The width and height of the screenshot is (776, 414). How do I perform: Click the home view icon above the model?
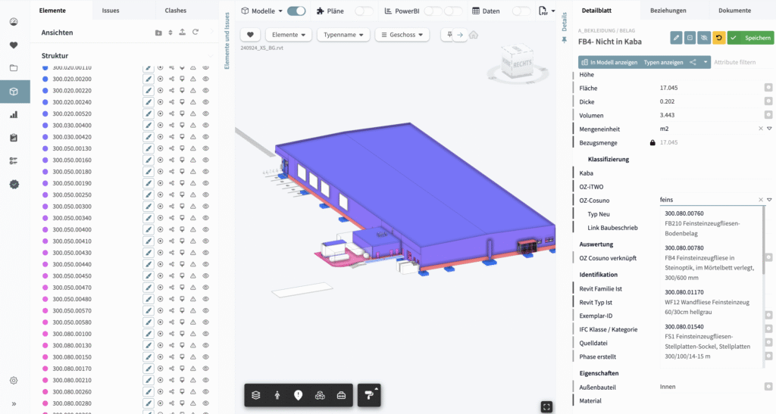click(474, 35)
